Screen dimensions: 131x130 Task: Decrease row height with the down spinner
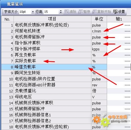(x=61, y=13)
